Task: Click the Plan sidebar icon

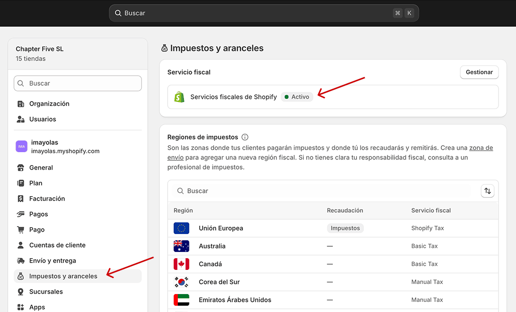Action: [x=21, y=183]
